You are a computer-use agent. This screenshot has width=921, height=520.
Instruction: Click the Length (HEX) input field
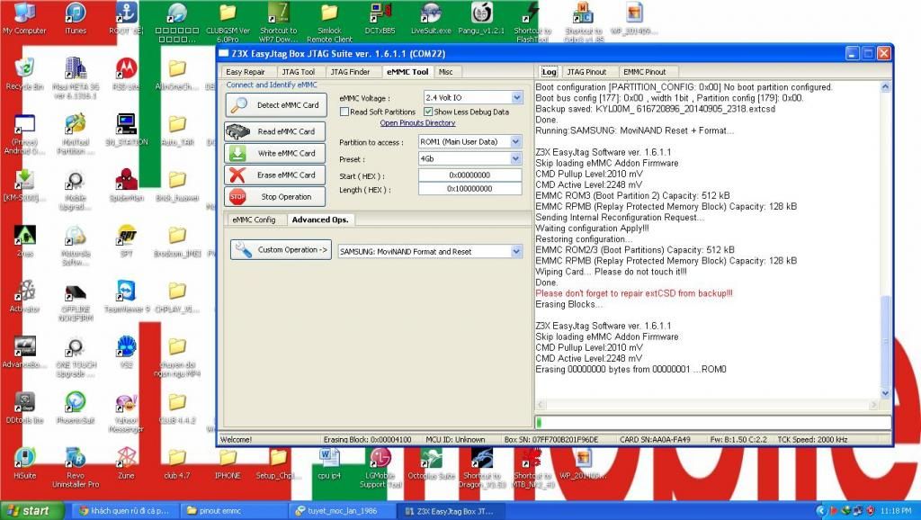tap(469, 189)
